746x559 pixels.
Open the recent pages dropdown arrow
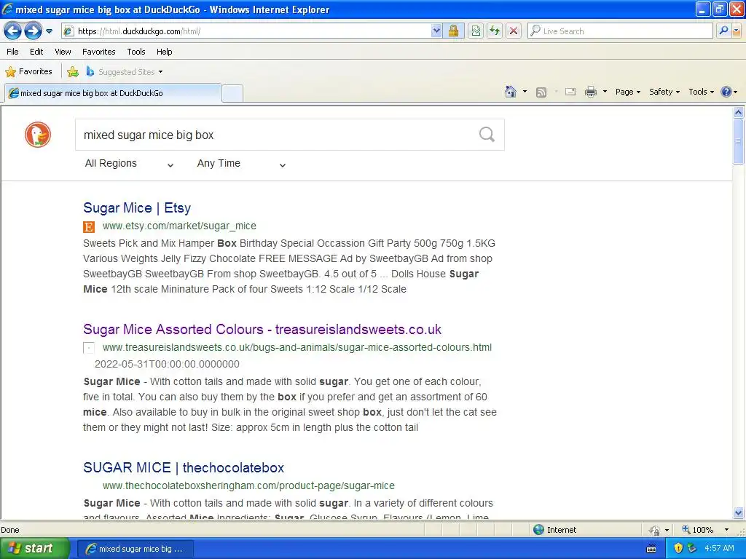point(49,31)
